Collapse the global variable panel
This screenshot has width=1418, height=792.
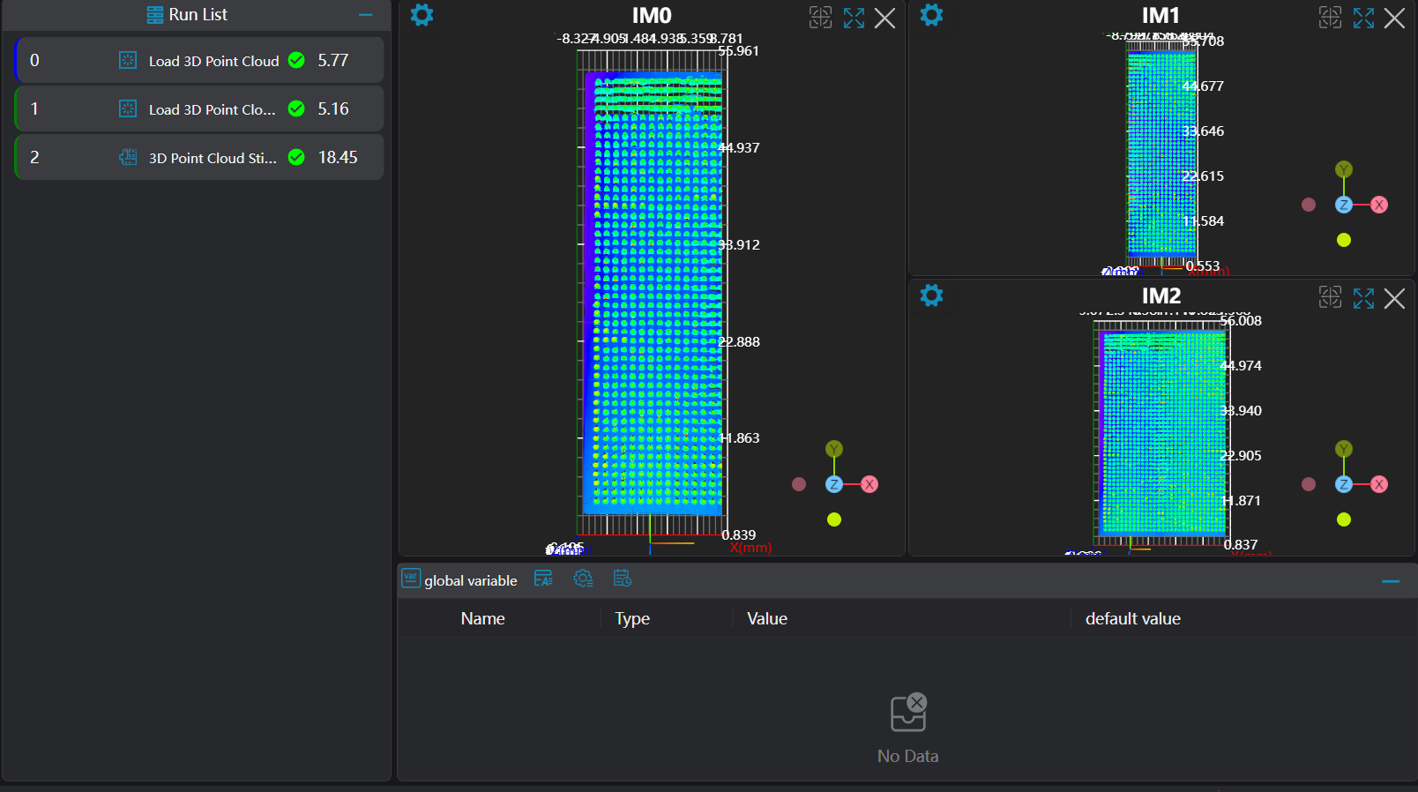tap(1391, 581)
